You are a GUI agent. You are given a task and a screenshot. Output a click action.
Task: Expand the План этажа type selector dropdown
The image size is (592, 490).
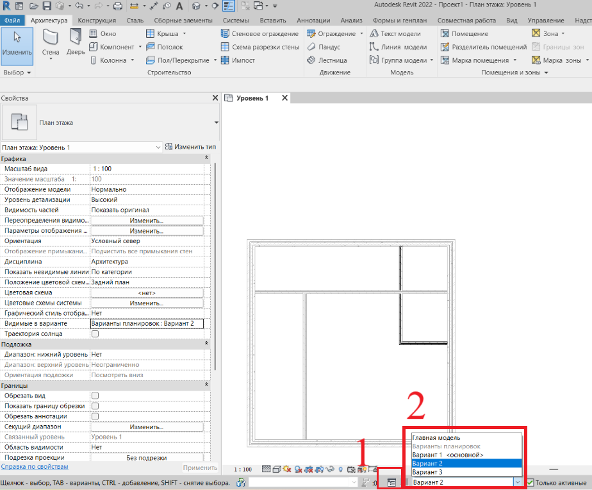[x=217, y=122]
